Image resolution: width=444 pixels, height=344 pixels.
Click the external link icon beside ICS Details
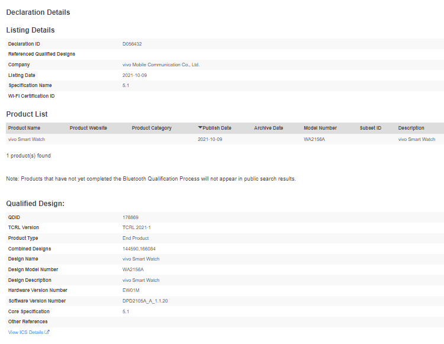pos(47,332)
